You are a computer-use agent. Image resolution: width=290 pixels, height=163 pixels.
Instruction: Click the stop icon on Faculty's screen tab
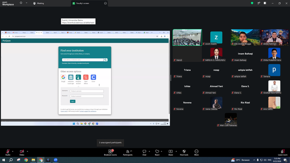point(105,3)
